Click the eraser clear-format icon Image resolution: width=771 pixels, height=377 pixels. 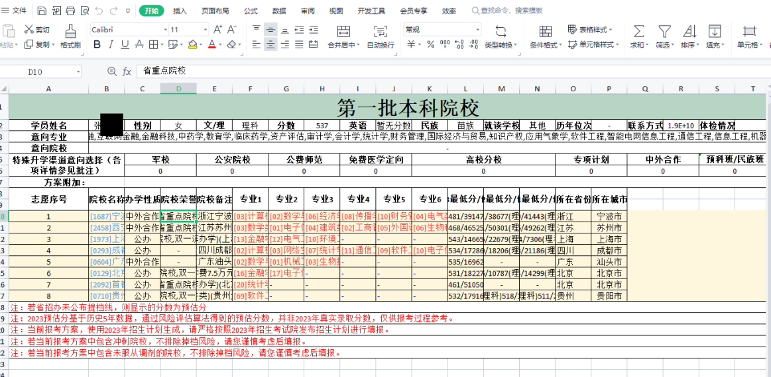click(x=231, y=45)
